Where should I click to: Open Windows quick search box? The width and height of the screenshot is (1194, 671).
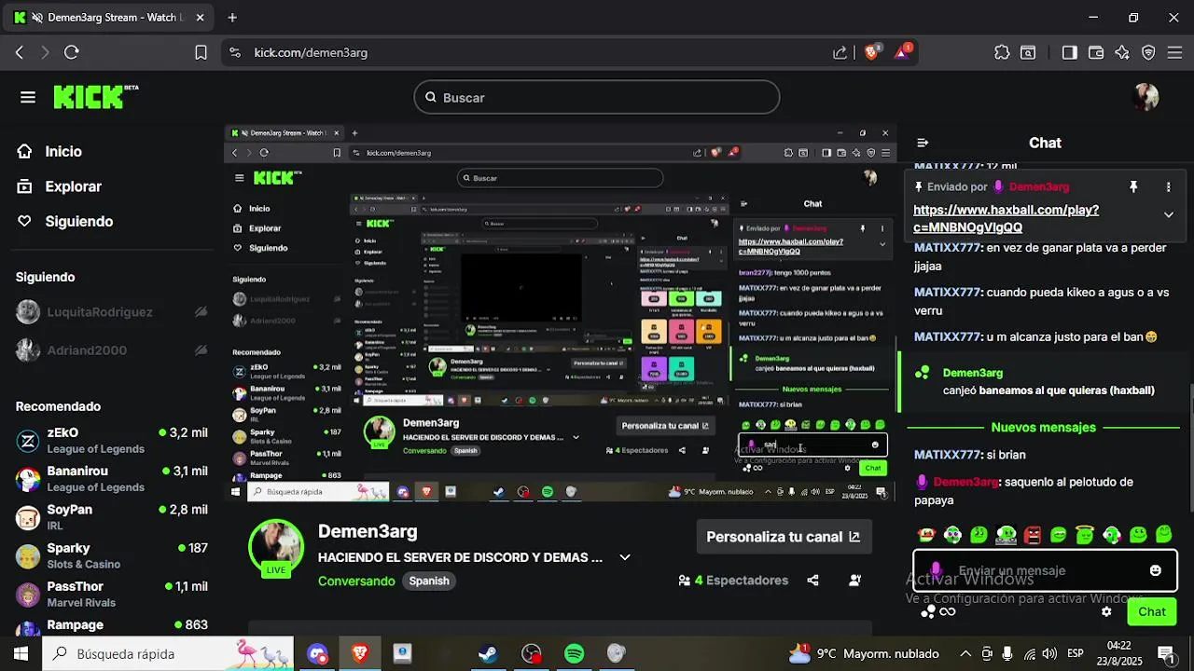pyautogui.click(x=168, y=653)
